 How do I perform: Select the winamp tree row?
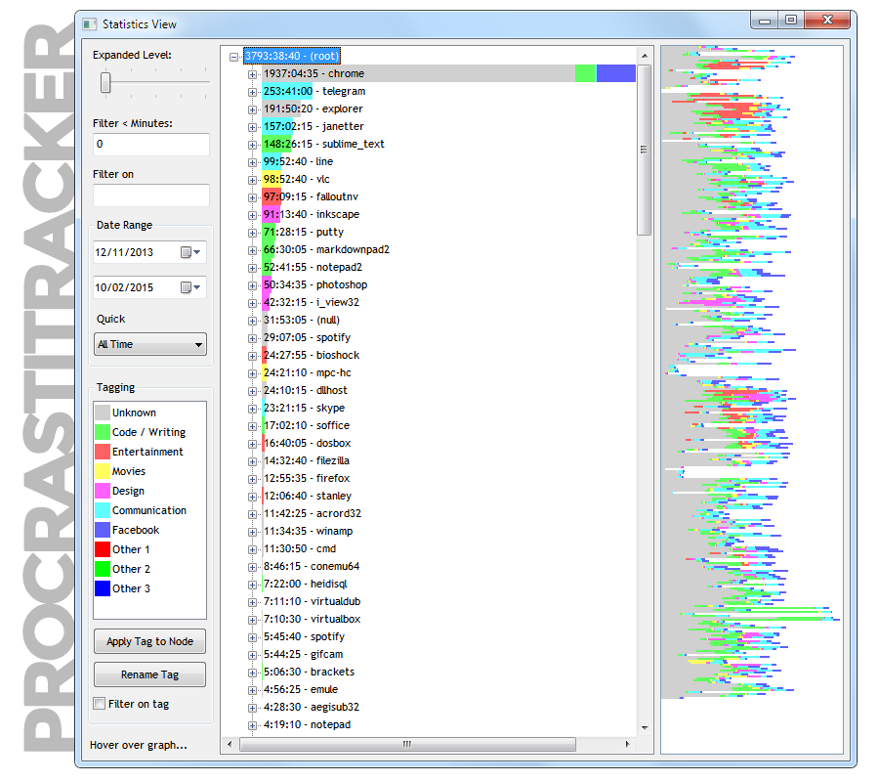pyautogui.click(x=309, y=531)
